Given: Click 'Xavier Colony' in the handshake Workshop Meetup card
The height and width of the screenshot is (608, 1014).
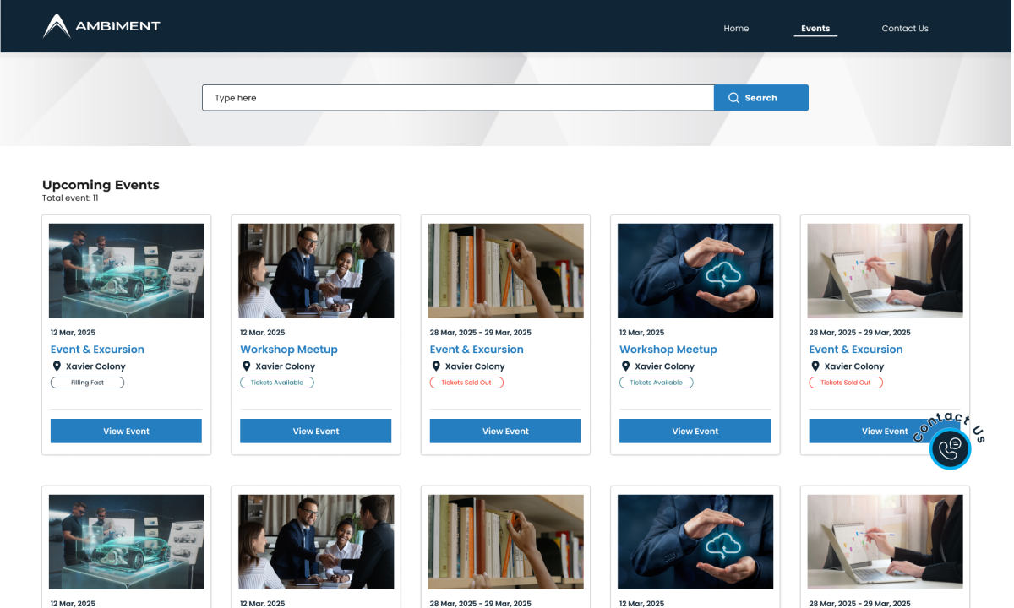Looking at the screenshot, I should click(286, 366).
